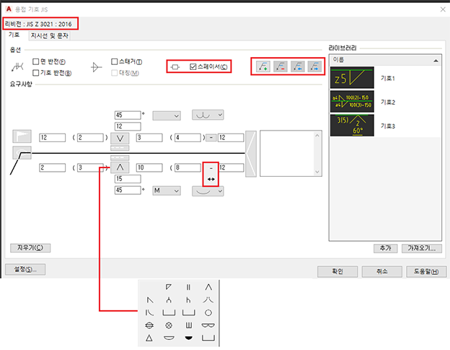
Task: Select the double-arrow staggered option under lower dash
Action: (x=211, y=179)
